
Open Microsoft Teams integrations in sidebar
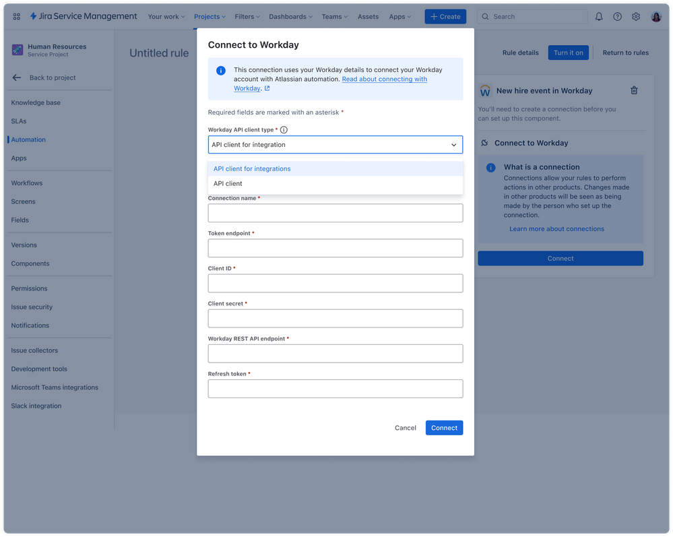[x=55, y=387]
